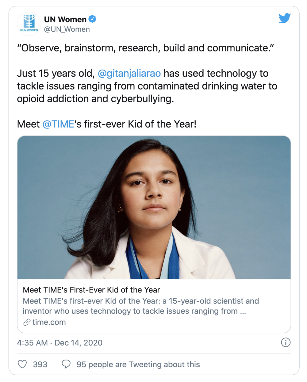Follow the @TIME mention link
This screenshot has height=382, width=307.
coord(58,124)
